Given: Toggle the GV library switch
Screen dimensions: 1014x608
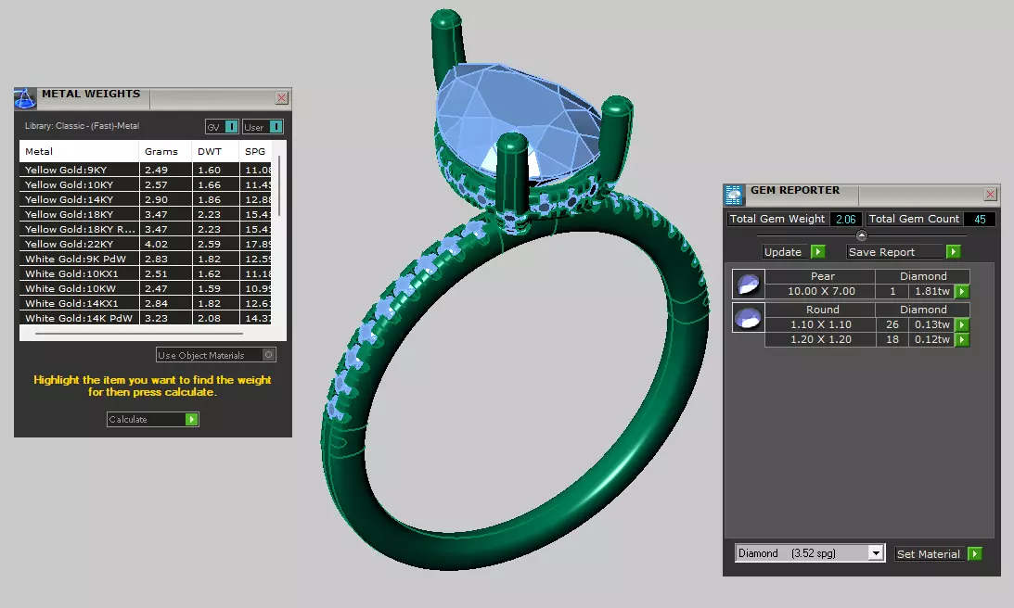Looking at the screenshot, I should 222,127.
